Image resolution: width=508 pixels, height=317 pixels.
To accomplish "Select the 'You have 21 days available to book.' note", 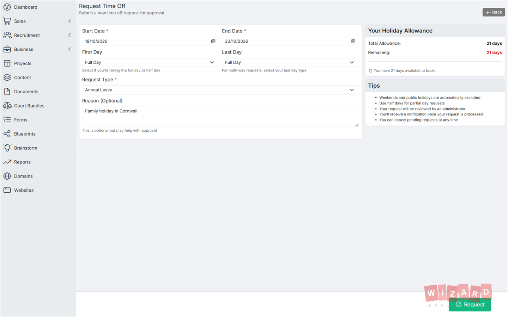I will (405, 71).
